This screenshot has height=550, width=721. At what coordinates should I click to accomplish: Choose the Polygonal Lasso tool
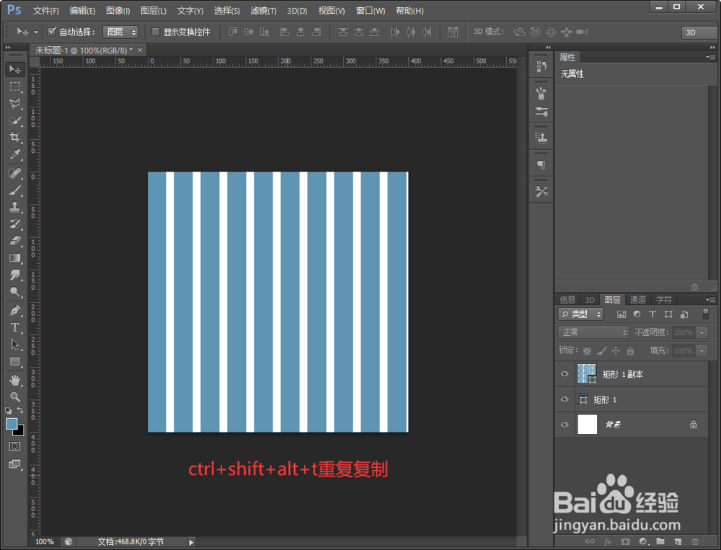point(14,104)
